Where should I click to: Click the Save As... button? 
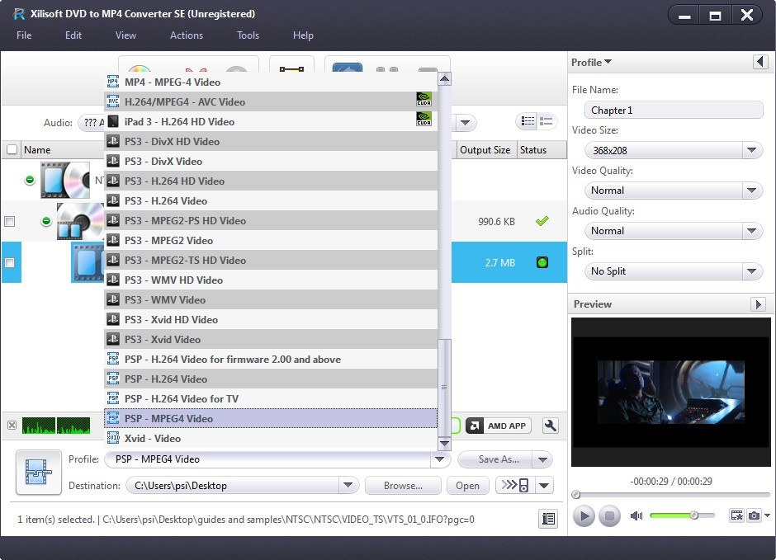495,459
